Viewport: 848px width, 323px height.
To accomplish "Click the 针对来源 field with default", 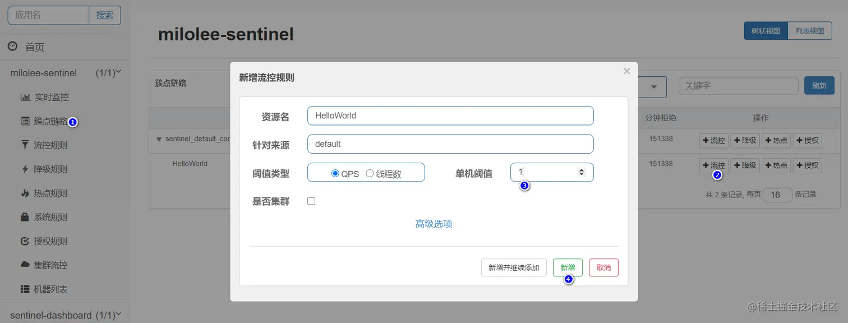I will point(450,144).
